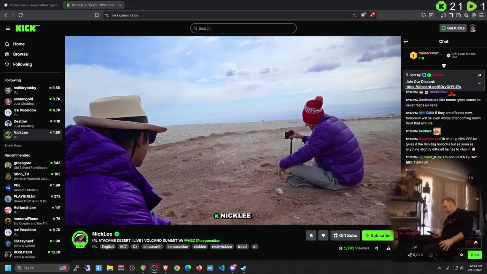Share the stream via share icon
The image size is (487, 274).
coord(376,248)
